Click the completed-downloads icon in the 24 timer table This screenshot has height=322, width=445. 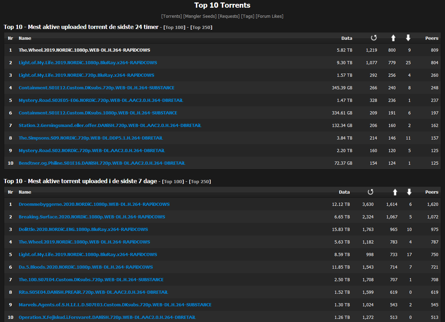373,38
